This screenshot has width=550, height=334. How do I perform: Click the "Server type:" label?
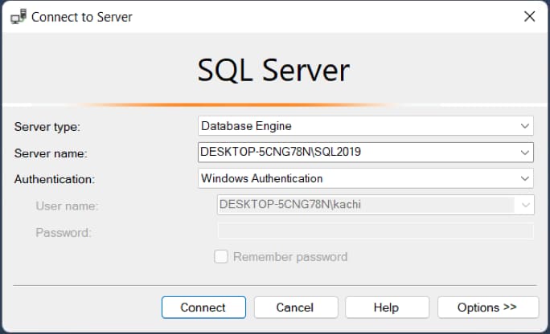(47, 127)
